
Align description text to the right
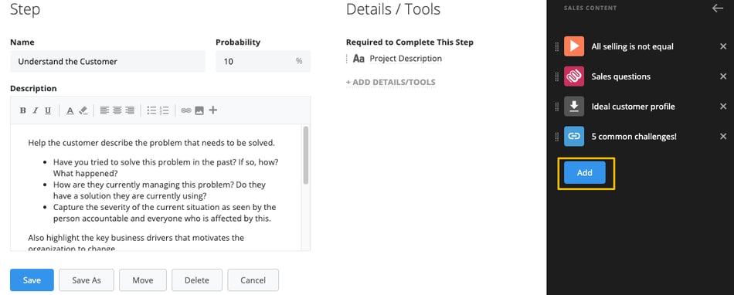coord(130,110)
